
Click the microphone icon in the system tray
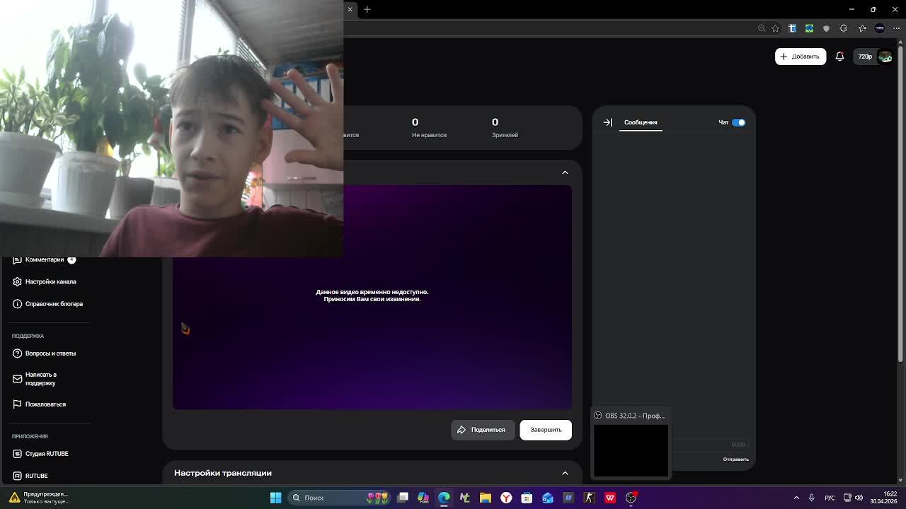pos(812,498)
